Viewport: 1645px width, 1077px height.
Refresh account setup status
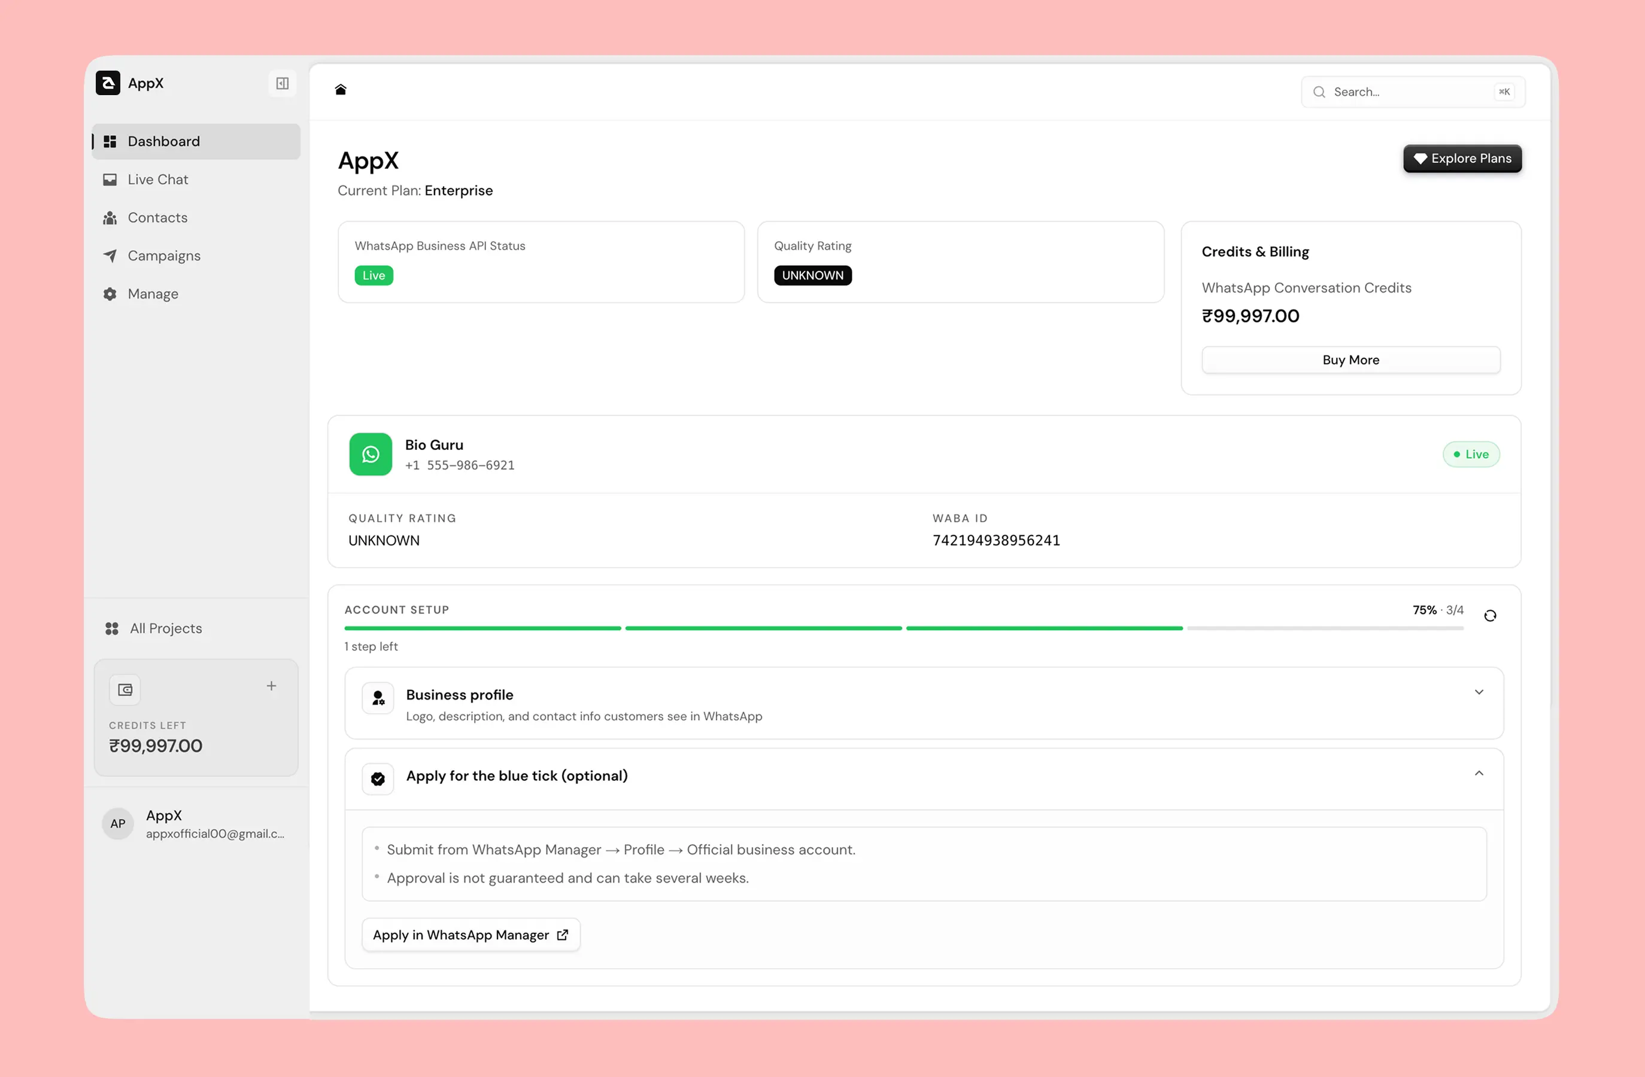[x=1490, y=616]
